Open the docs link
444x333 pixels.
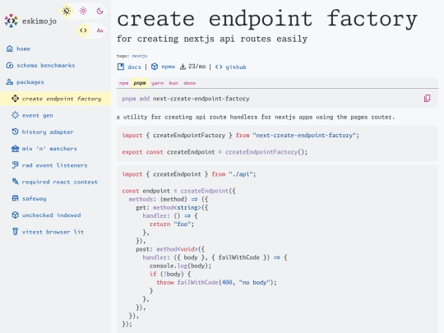[134, 67]
